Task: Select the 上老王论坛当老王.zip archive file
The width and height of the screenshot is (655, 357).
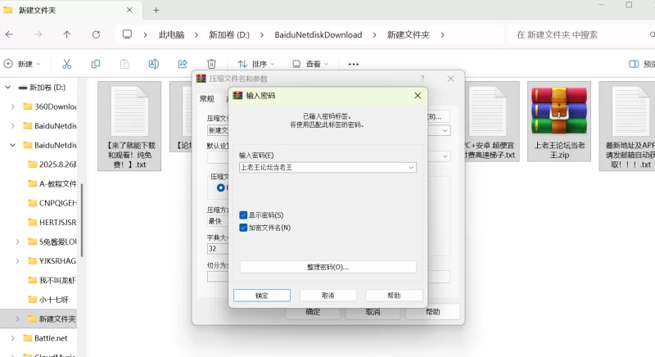Action: tap(559, 121)
